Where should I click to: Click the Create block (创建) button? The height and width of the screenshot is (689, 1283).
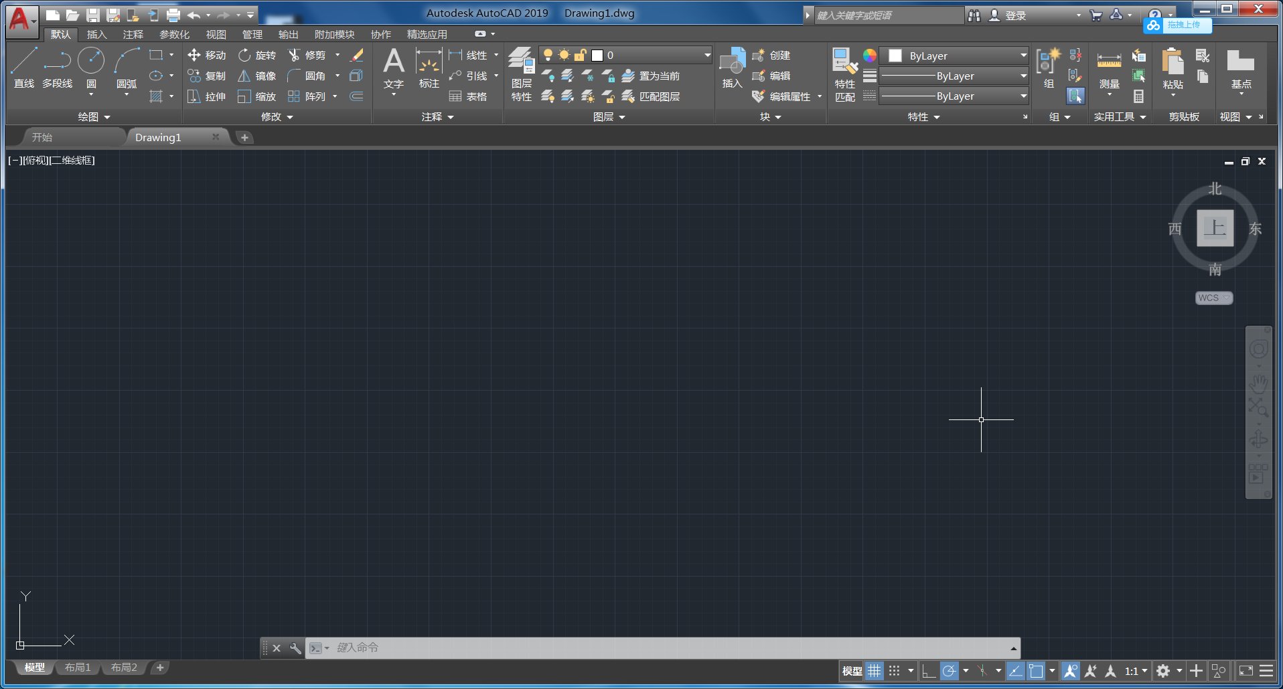tap(771, 55)
